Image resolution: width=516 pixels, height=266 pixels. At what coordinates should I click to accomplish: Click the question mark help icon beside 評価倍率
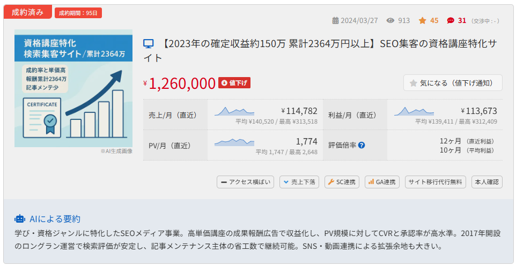[362, 145]
